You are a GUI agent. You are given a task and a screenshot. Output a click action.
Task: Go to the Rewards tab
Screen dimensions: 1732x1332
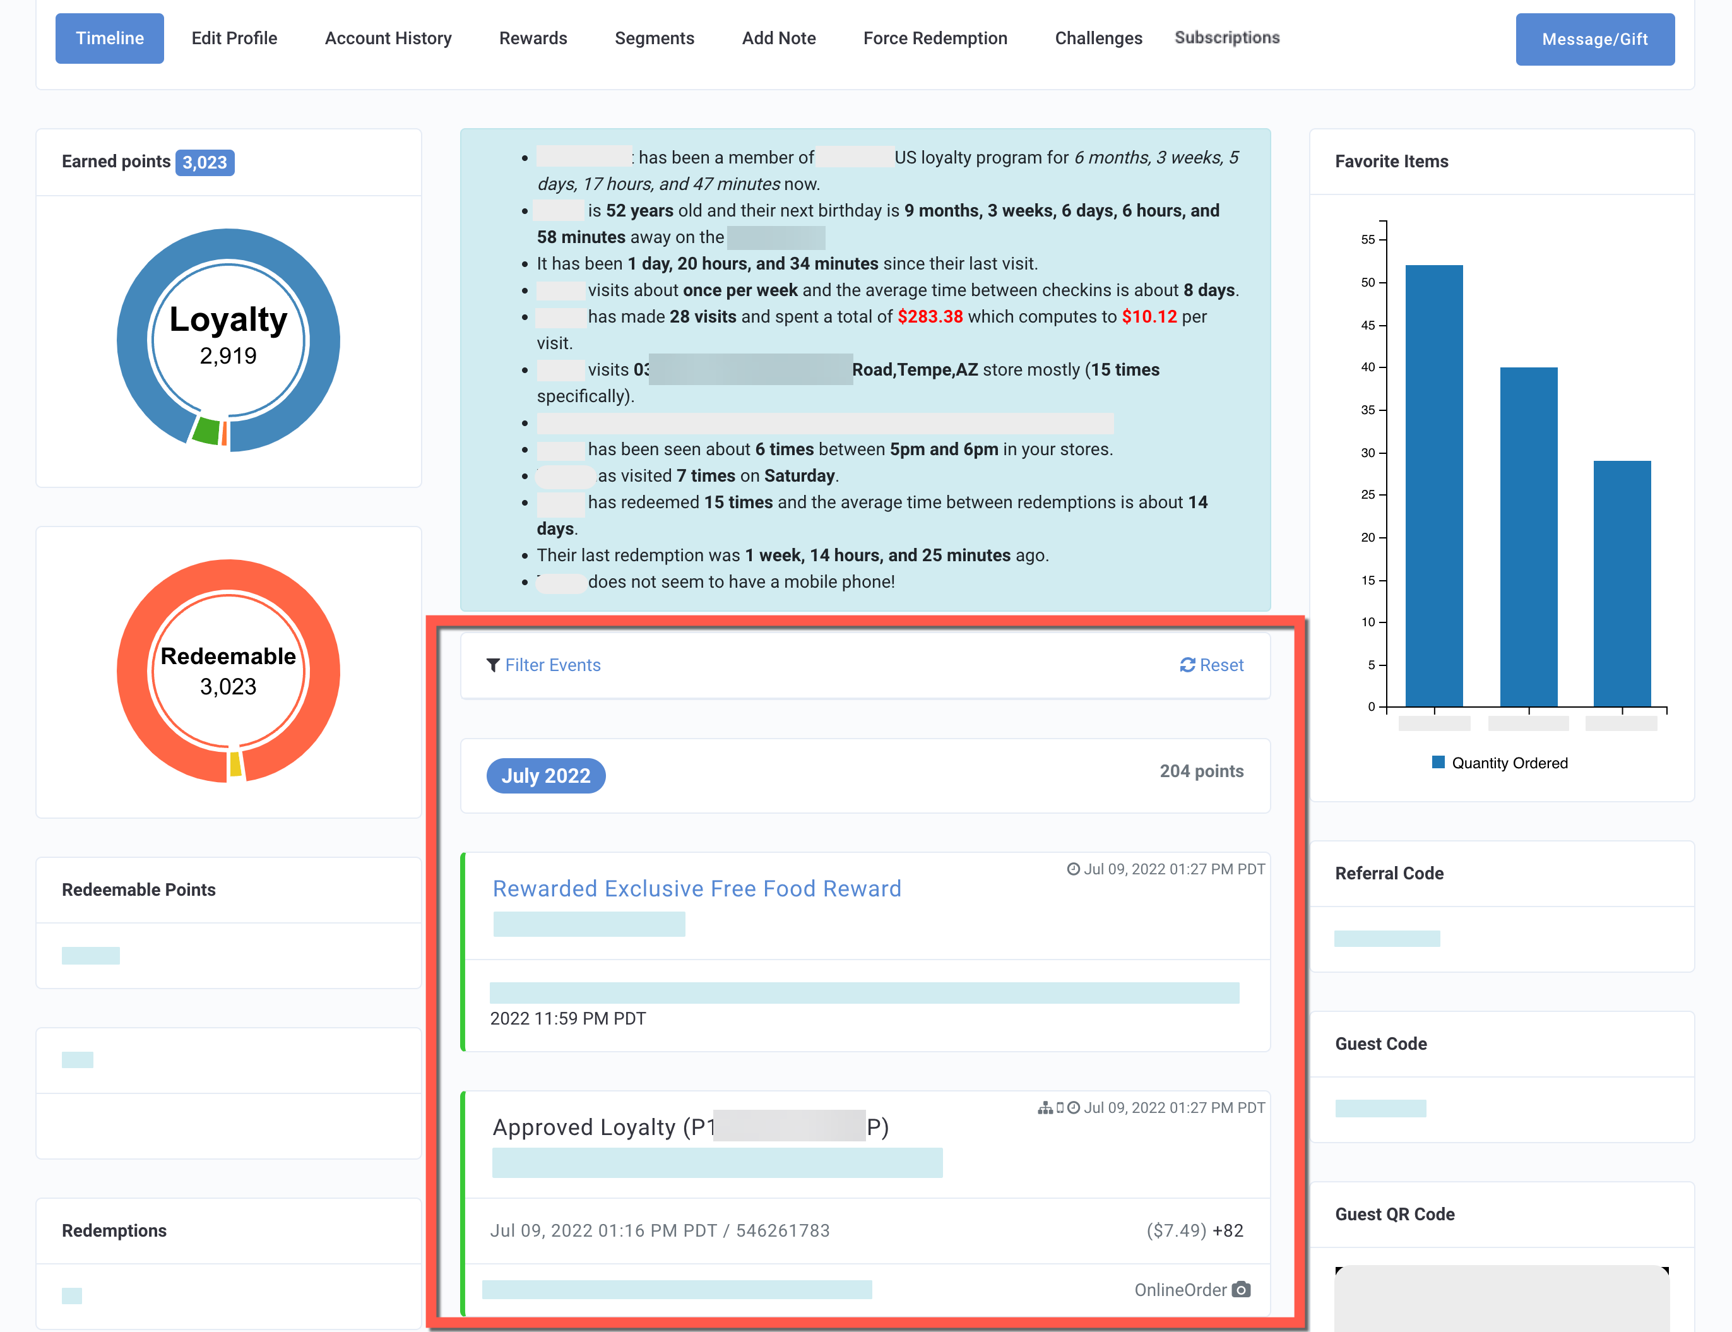tap(533, 38)
